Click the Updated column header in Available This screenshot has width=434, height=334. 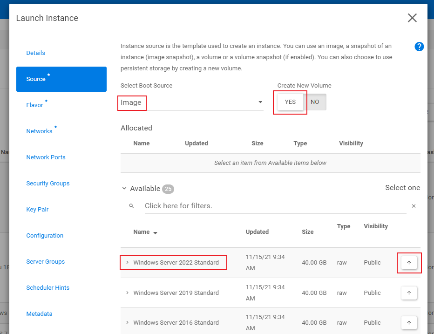(257, 232)
